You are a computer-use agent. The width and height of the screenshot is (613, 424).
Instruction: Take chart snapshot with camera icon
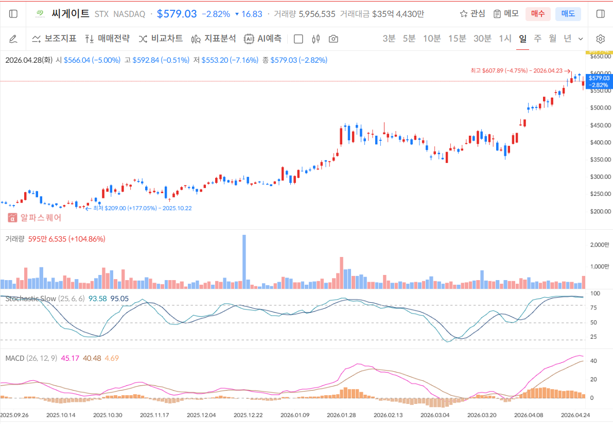click(x=333, y=39)
